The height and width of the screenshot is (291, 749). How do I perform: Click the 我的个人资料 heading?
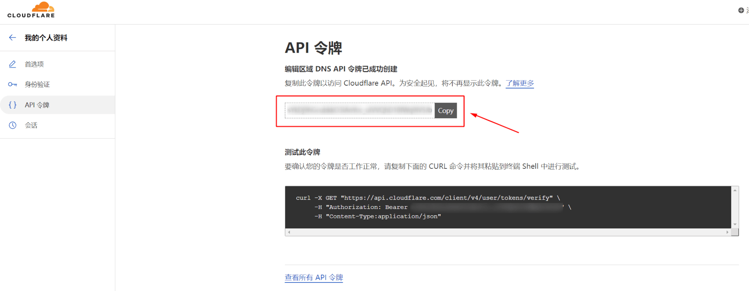coord(46,38)
